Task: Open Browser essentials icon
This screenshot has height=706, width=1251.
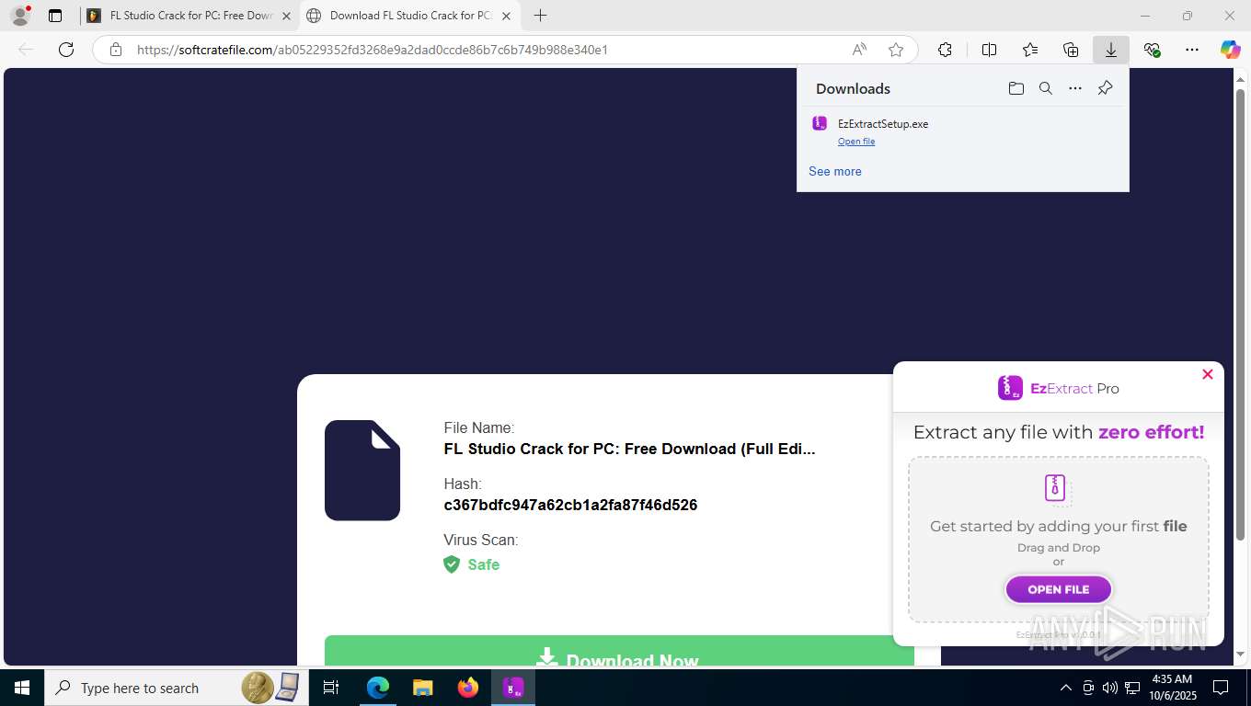Action: point(1152,50)
